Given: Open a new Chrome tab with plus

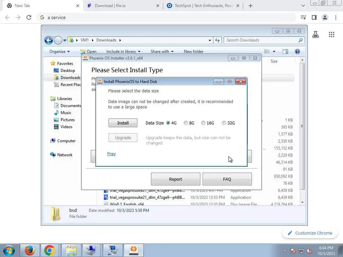Looking at the screenshot, I should click(251, 6).
